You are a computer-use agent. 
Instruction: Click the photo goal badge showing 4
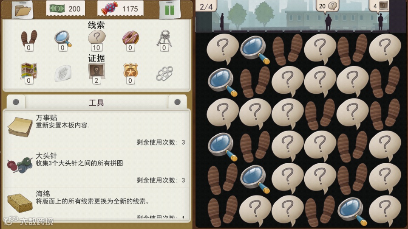pyautogui.click(x=380, y=6)
